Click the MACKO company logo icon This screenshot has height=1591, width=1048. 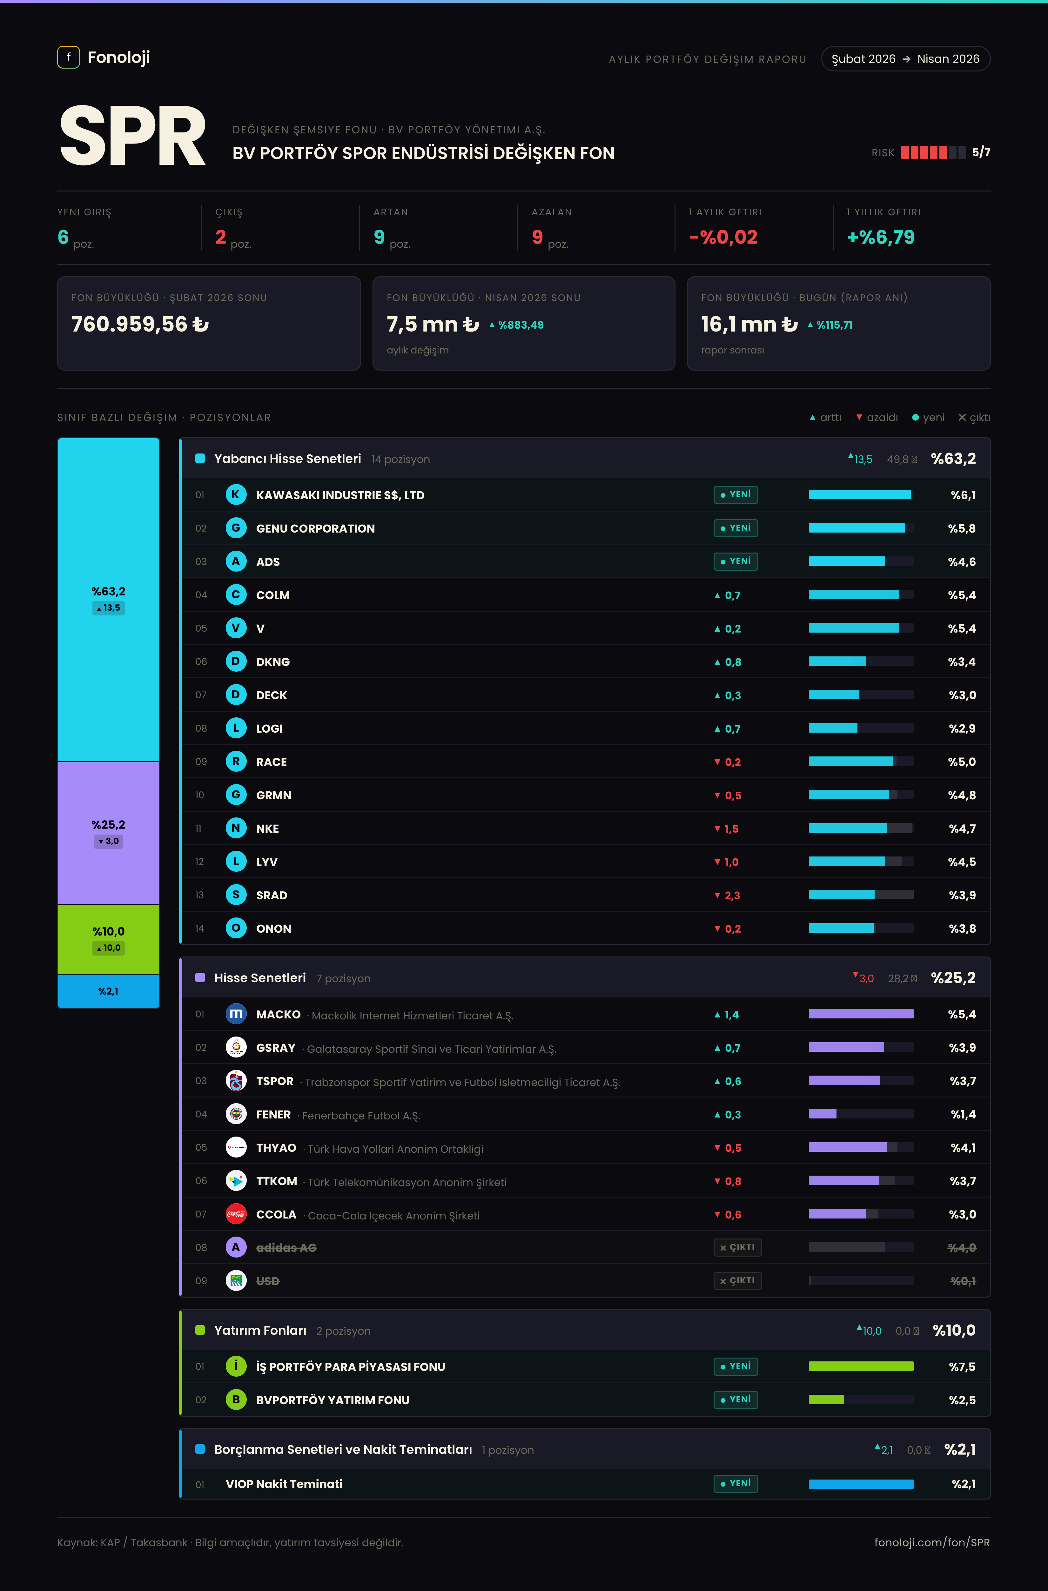(x=236, y=1014)
